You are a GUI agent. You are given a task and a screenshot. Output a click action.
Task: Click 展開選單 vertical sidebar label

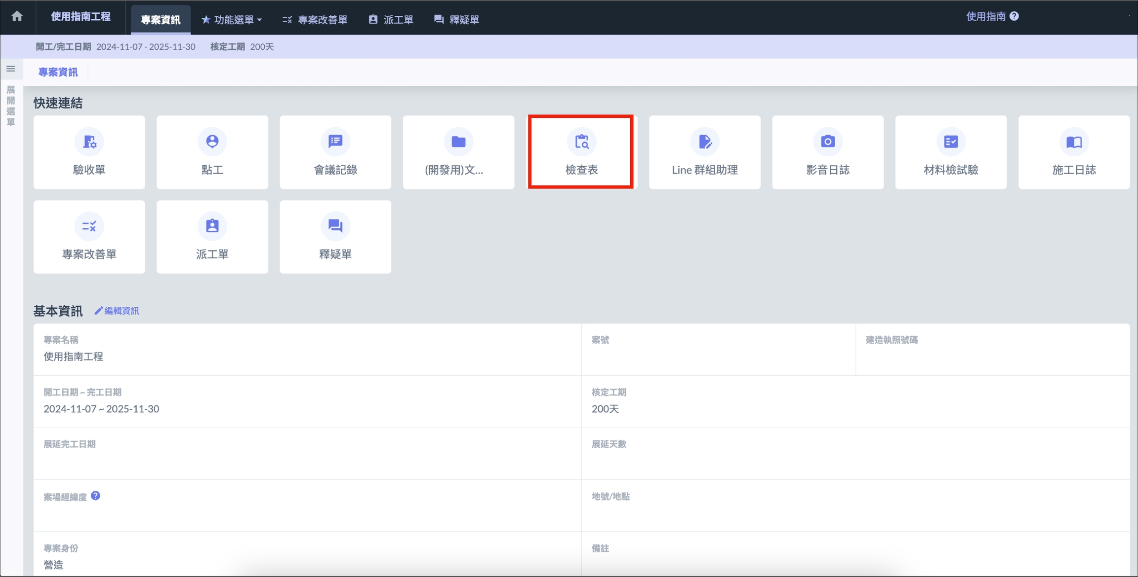pyautogui.click(x=11, y=106)
